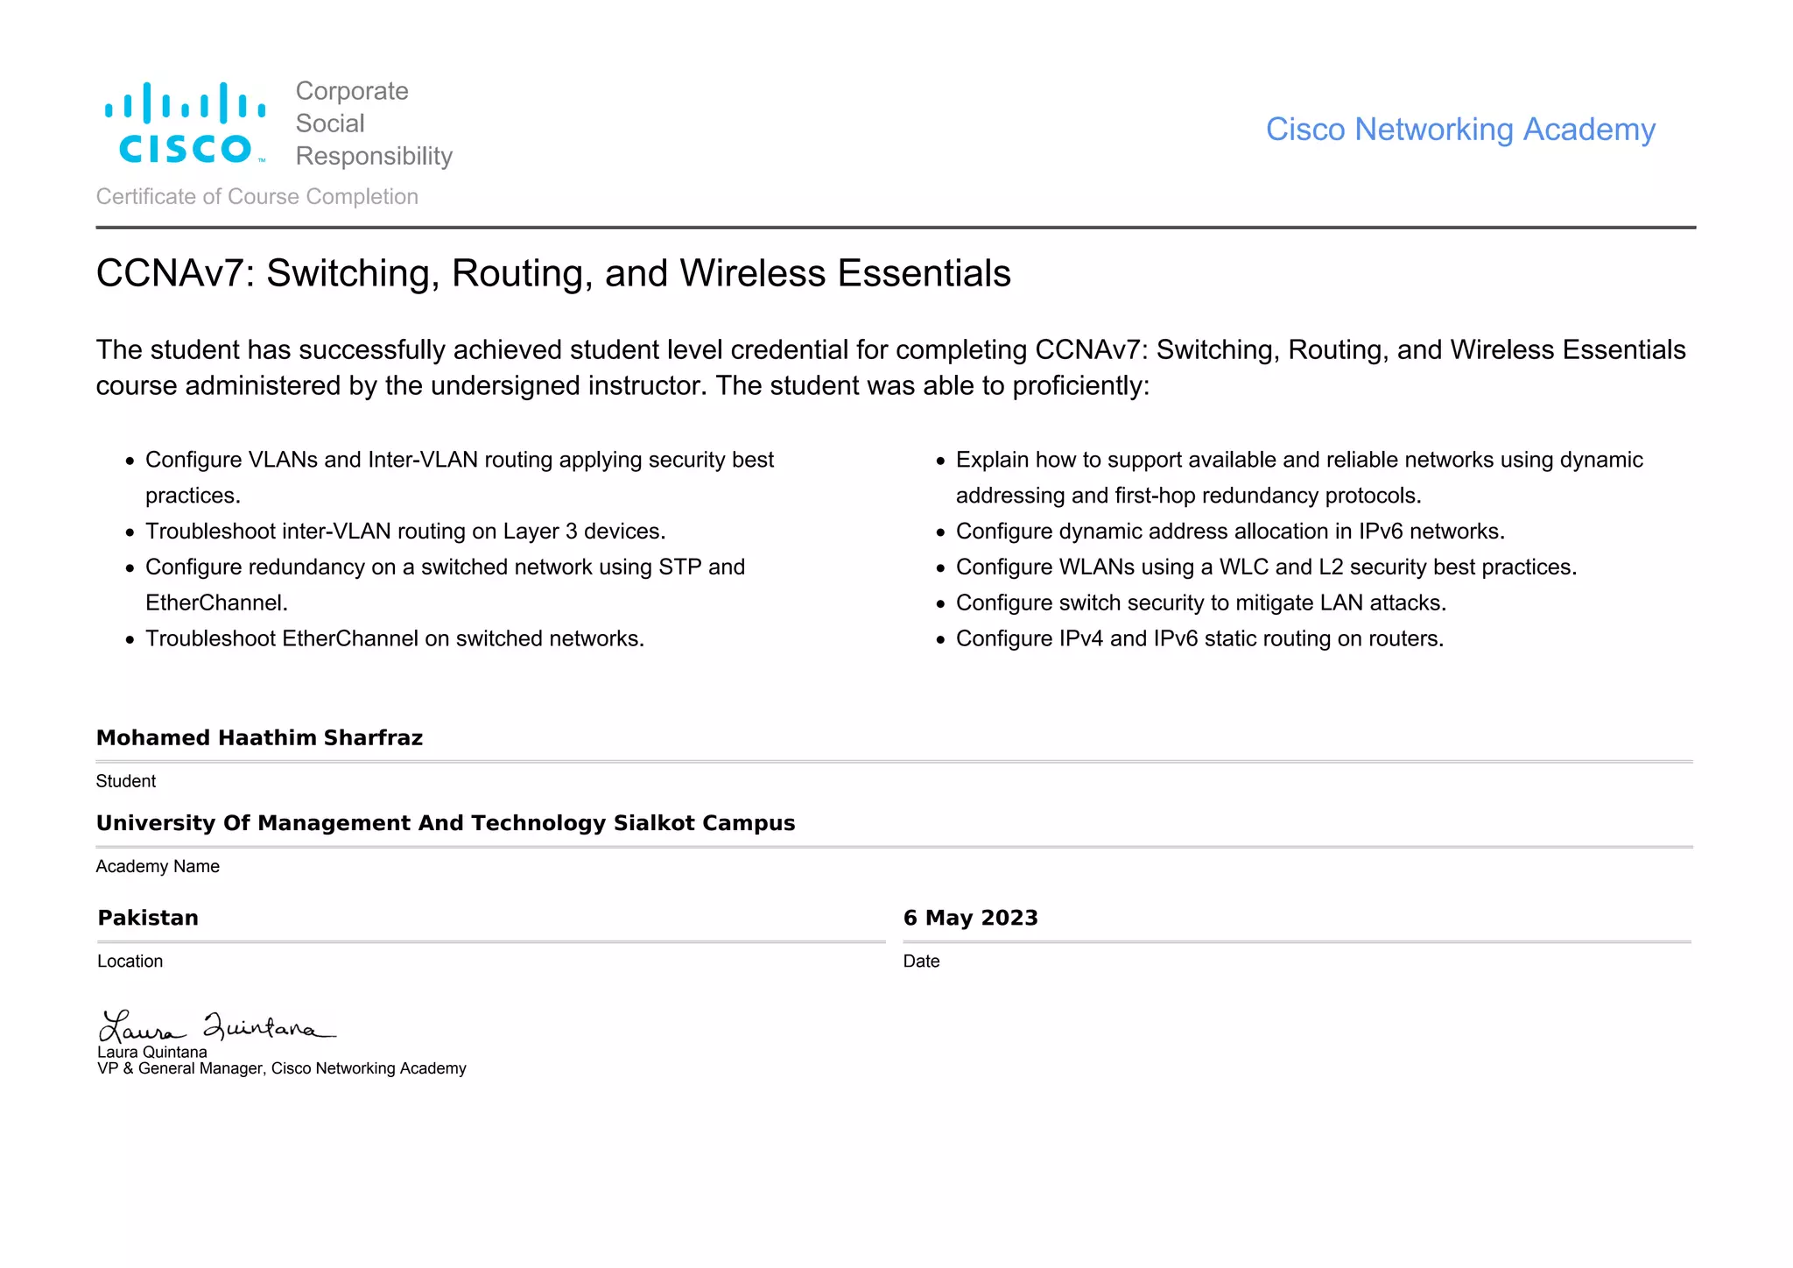This screenshot has height=1268, width=1793.
Task: Select the Configure dynamic address allocation IPv6 bullet
Action: click(1229, 532)
